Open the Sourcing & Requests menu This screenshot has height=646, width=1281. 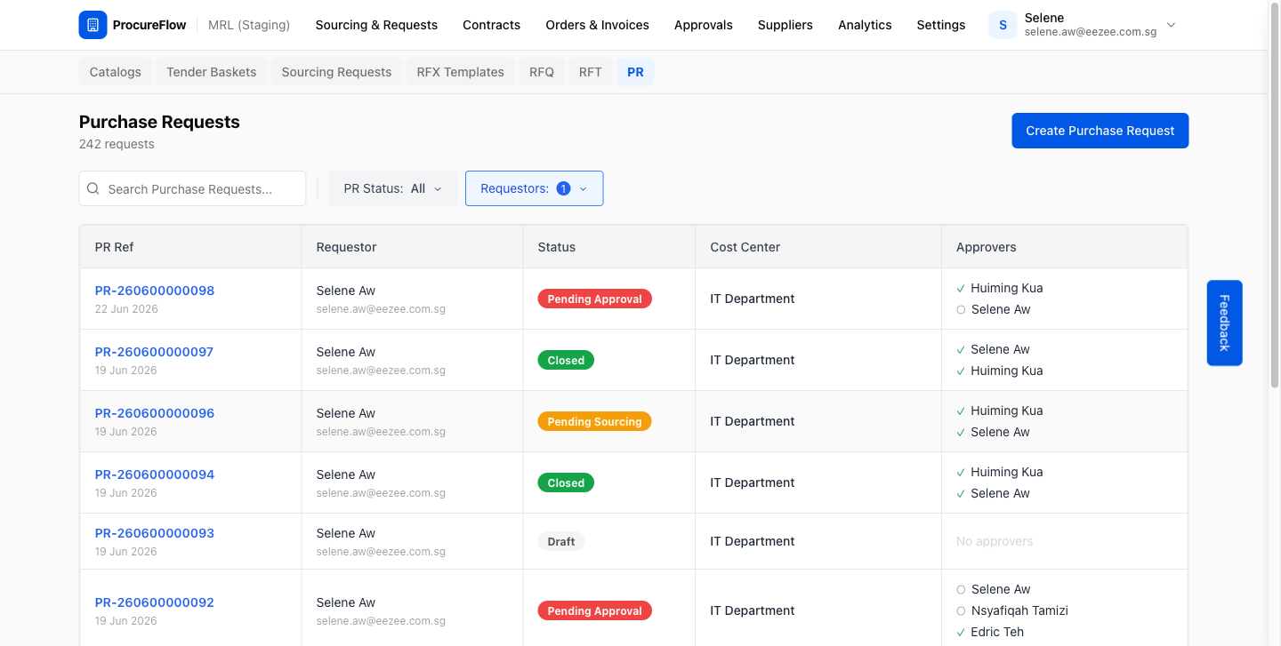(x=376, y=25)
